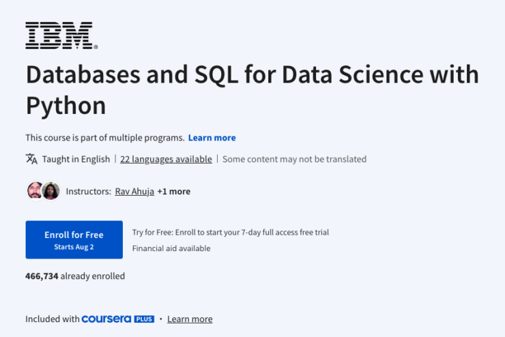Expand the +1 more instructors list

(174, 192)
